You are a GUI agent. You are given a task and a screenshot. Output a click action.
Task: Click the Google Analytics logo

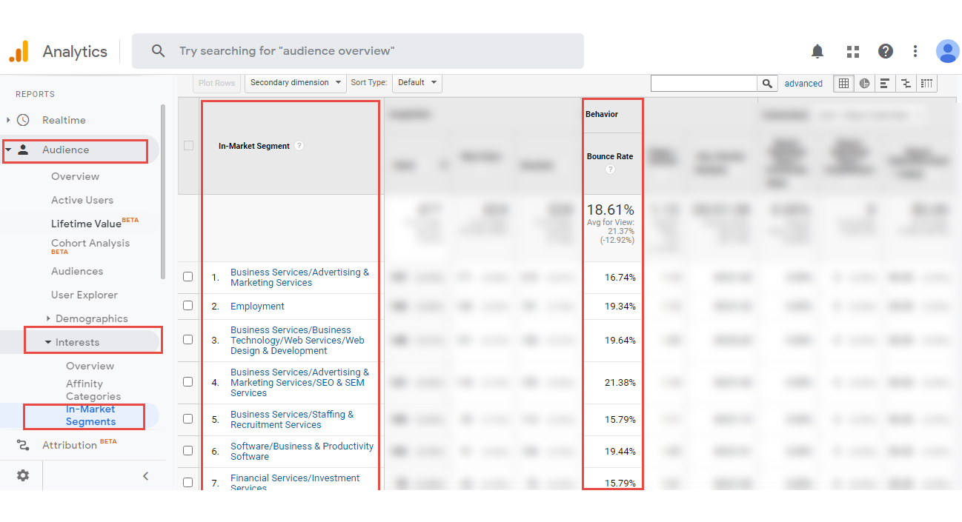tap(19, 51)
